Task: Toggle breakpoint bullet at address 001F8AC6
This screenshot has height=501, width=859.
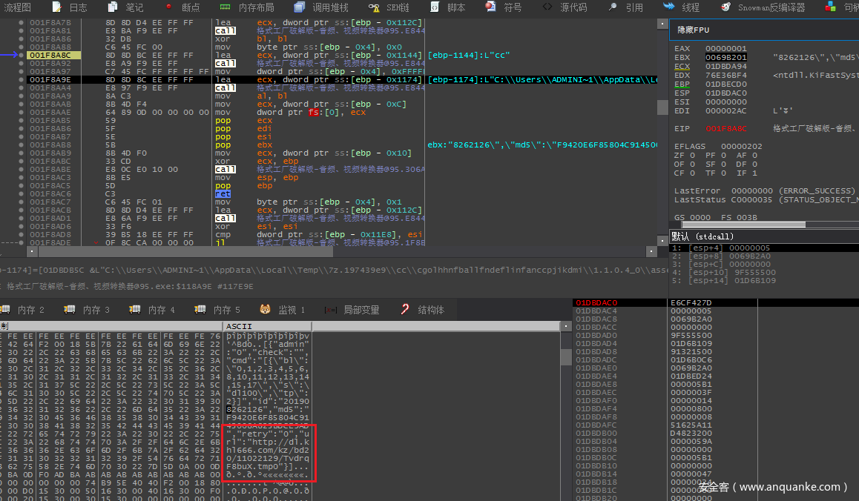Action: 22,194
